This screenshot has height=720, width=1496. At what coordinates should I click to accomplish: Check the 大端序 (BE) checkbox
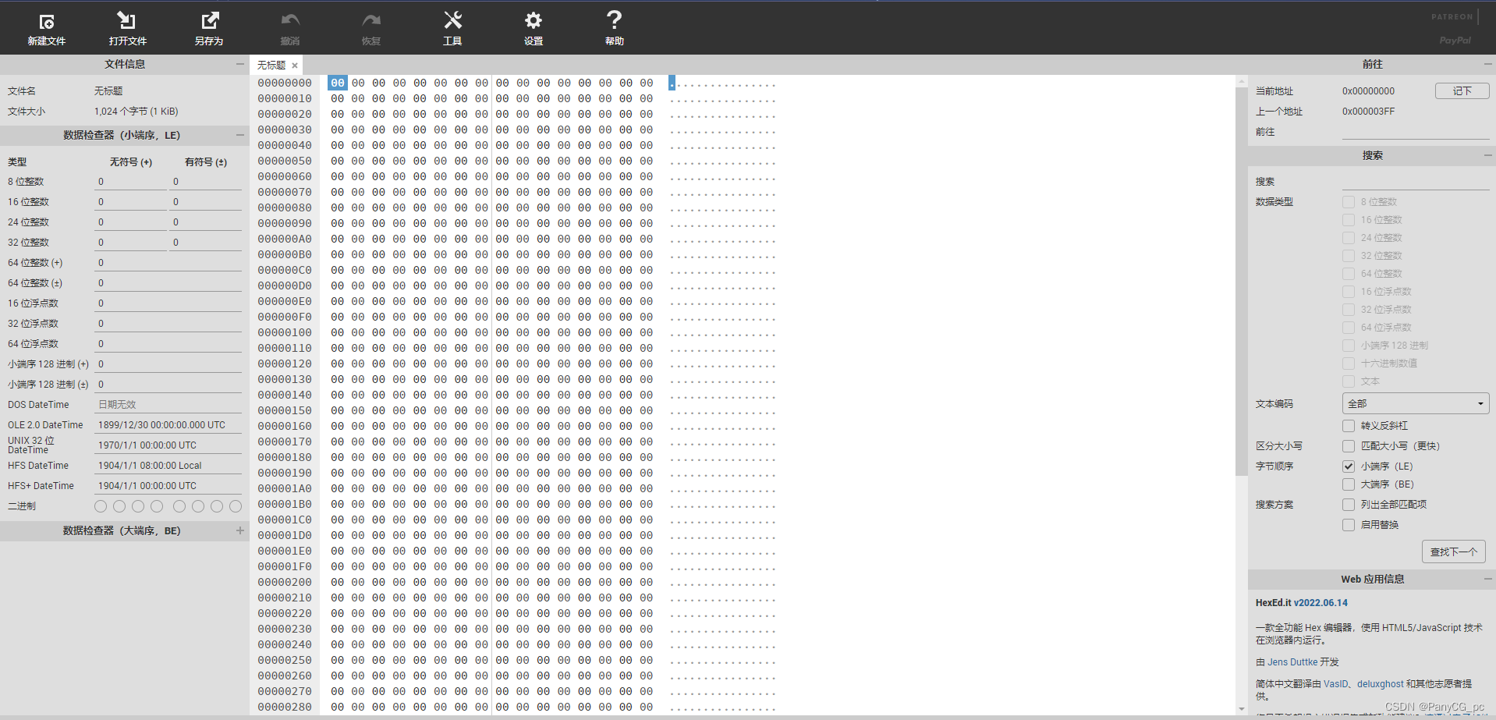point(1348,484)
